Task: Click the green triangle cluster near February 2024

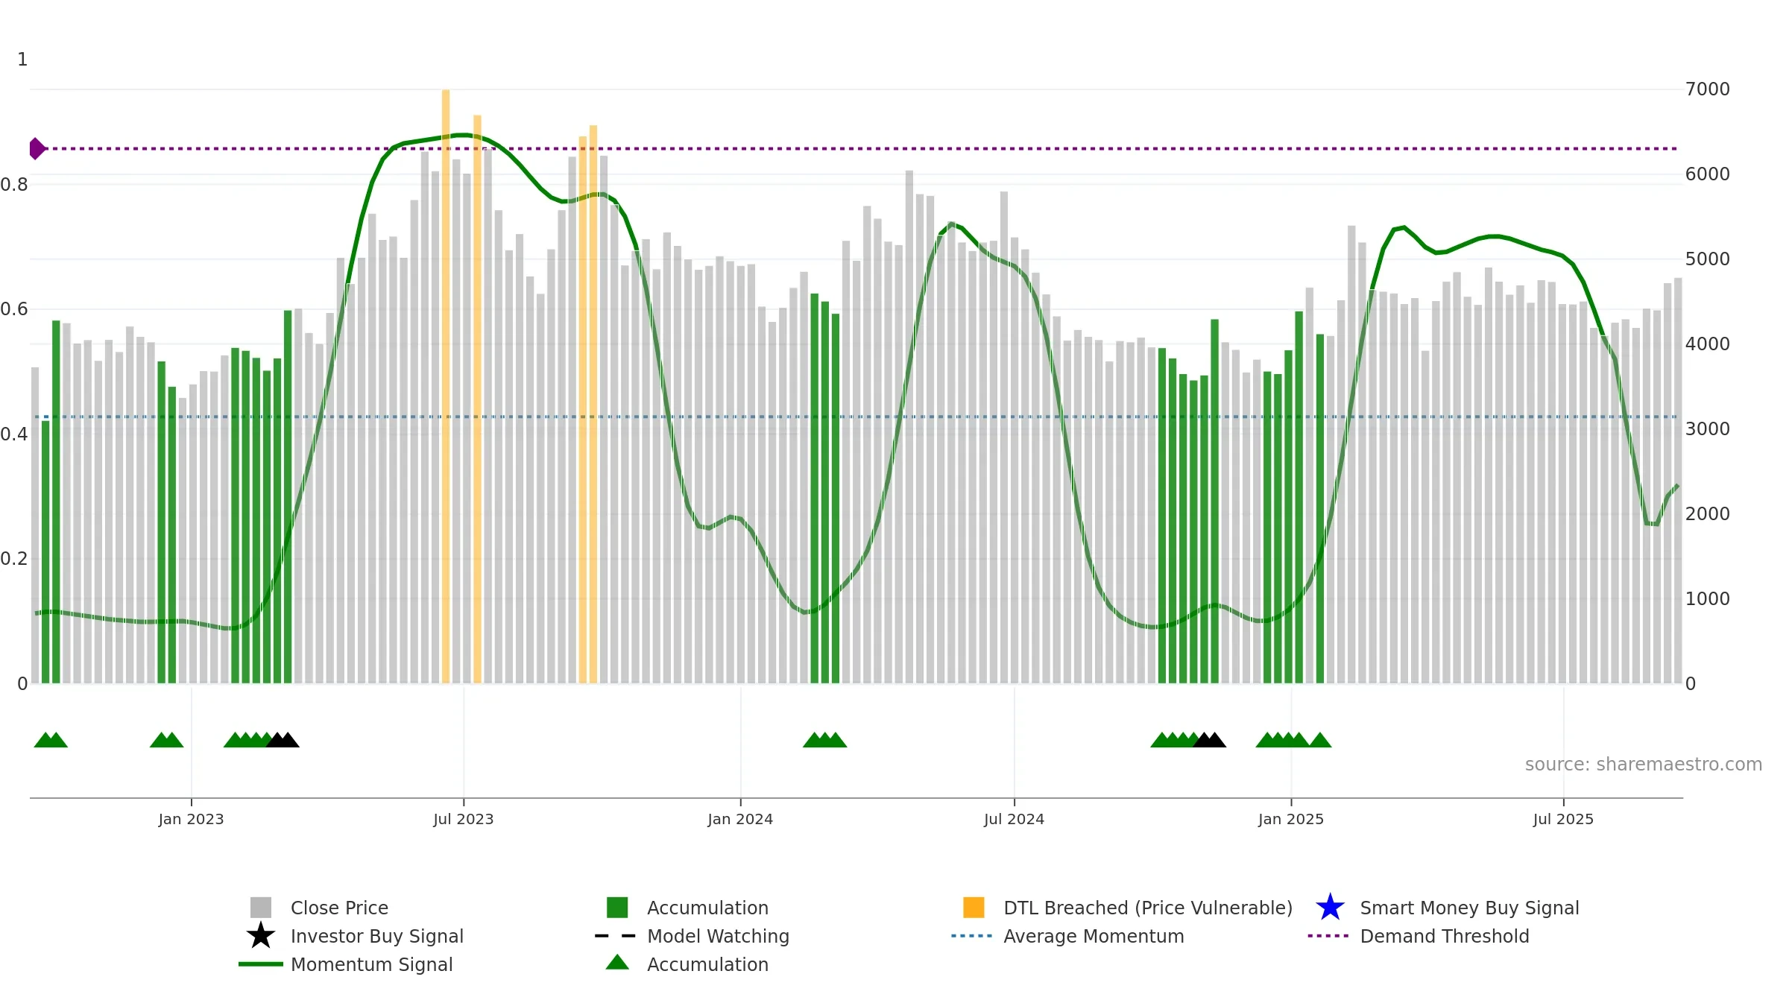Action: click(x=824, y=740)
